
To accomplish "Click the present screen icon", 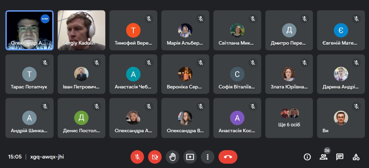I will coord(190,157).
